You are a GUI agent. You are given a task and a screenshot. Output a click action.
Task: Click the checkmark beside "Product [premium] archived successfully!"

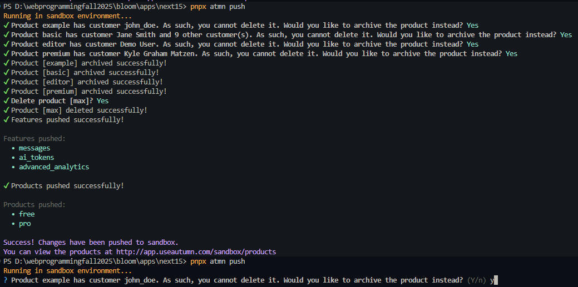click(x=6, y=91)
